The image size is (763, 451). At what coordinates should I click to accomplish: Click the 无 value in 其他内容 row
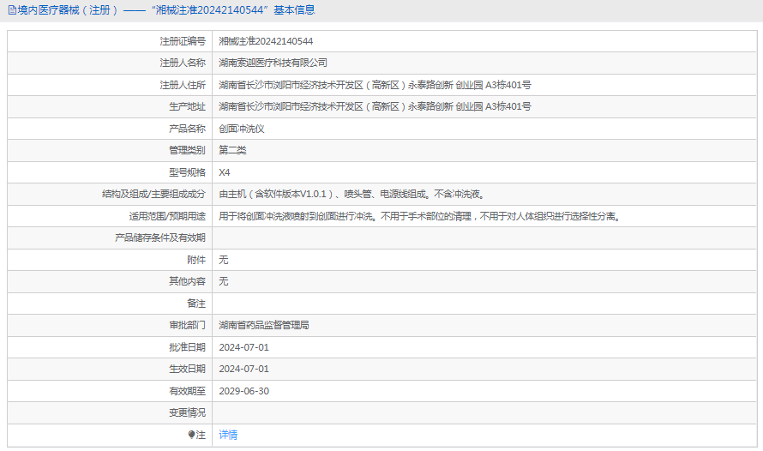[224, 281]
